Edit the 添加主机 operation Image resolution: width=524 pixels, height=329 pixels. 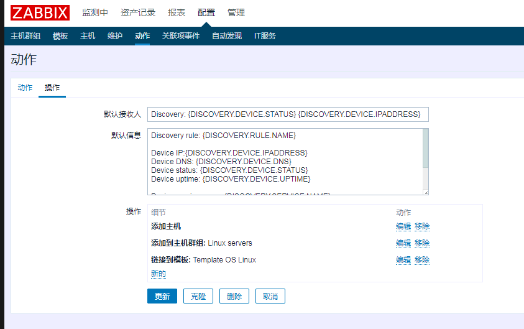point(403,226)
